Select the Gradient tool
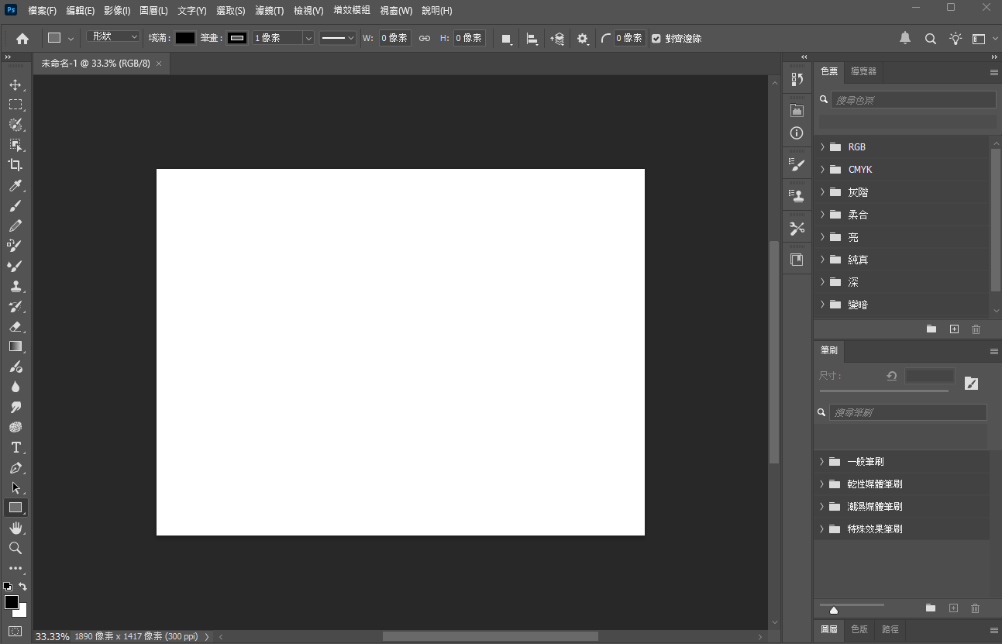This screenshot has width=1002, height=644. point(15,346)
